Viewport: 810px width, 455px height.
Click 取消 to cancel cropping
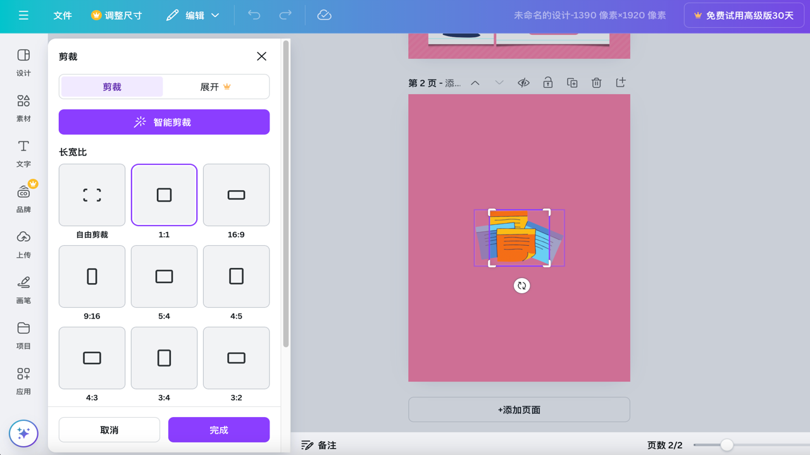click(x=109, y=430)
